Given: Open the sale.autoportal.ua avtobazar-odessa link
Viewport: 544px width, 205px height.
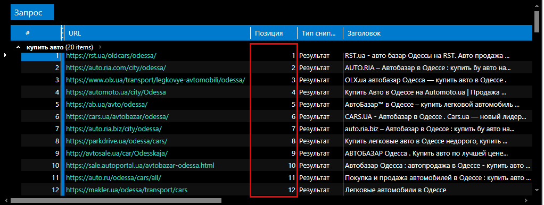Looking at the screenshot, I should tap(140, 166).
